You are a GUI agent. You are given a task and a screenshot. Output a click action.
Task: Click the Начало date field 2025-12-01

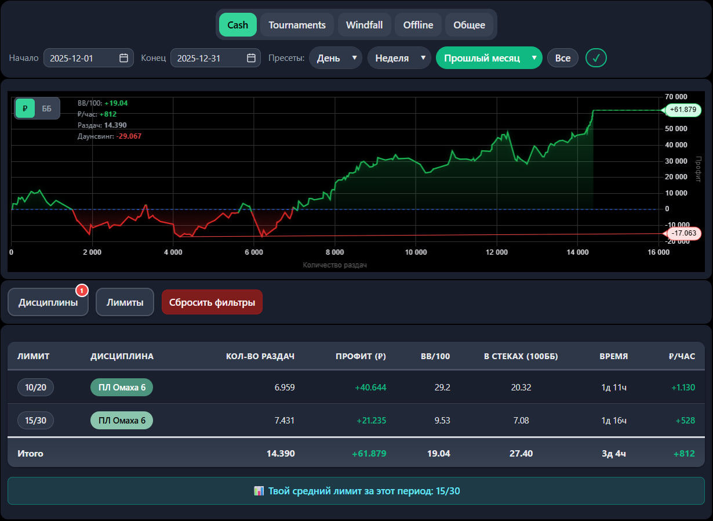[x=88, y=58]
